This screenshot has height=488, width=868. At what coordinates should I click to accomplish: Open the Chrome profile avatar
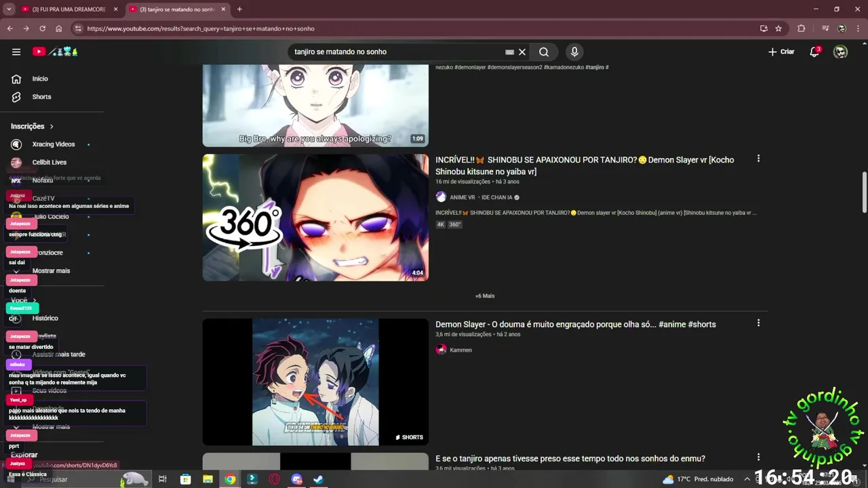point(842,28)
